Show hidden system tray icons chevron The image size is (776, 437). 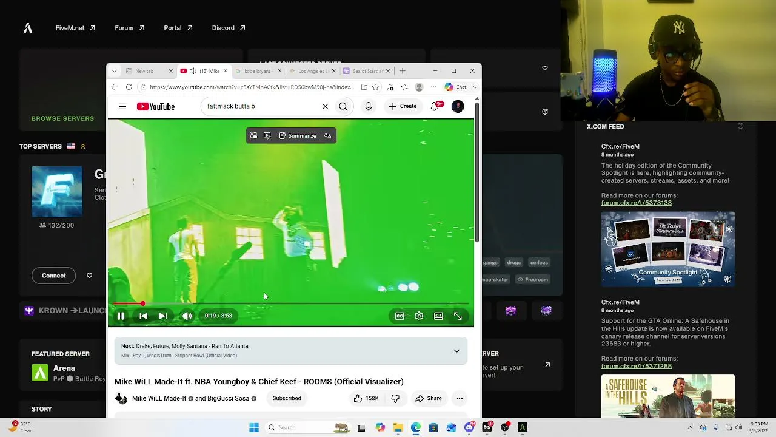point(690,427)
